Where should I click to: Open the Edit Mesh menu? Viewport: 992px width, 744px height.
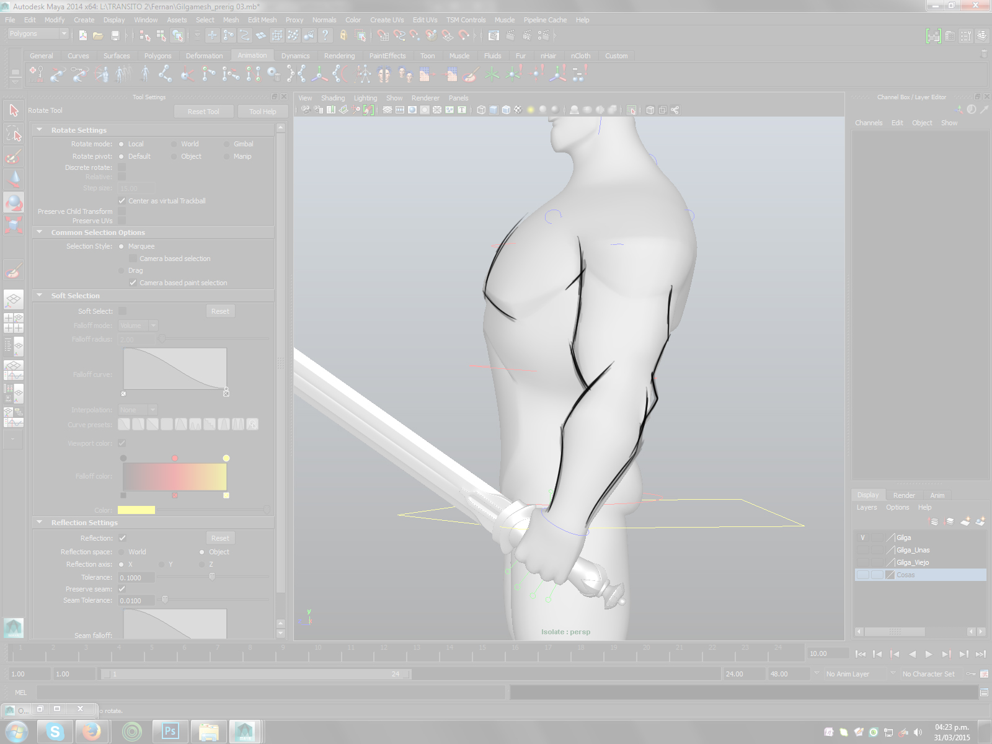click(x=262, y=20)
